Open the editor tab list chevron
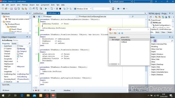The height and width of the screenshot is (98, 175). (x=145, y=13)
